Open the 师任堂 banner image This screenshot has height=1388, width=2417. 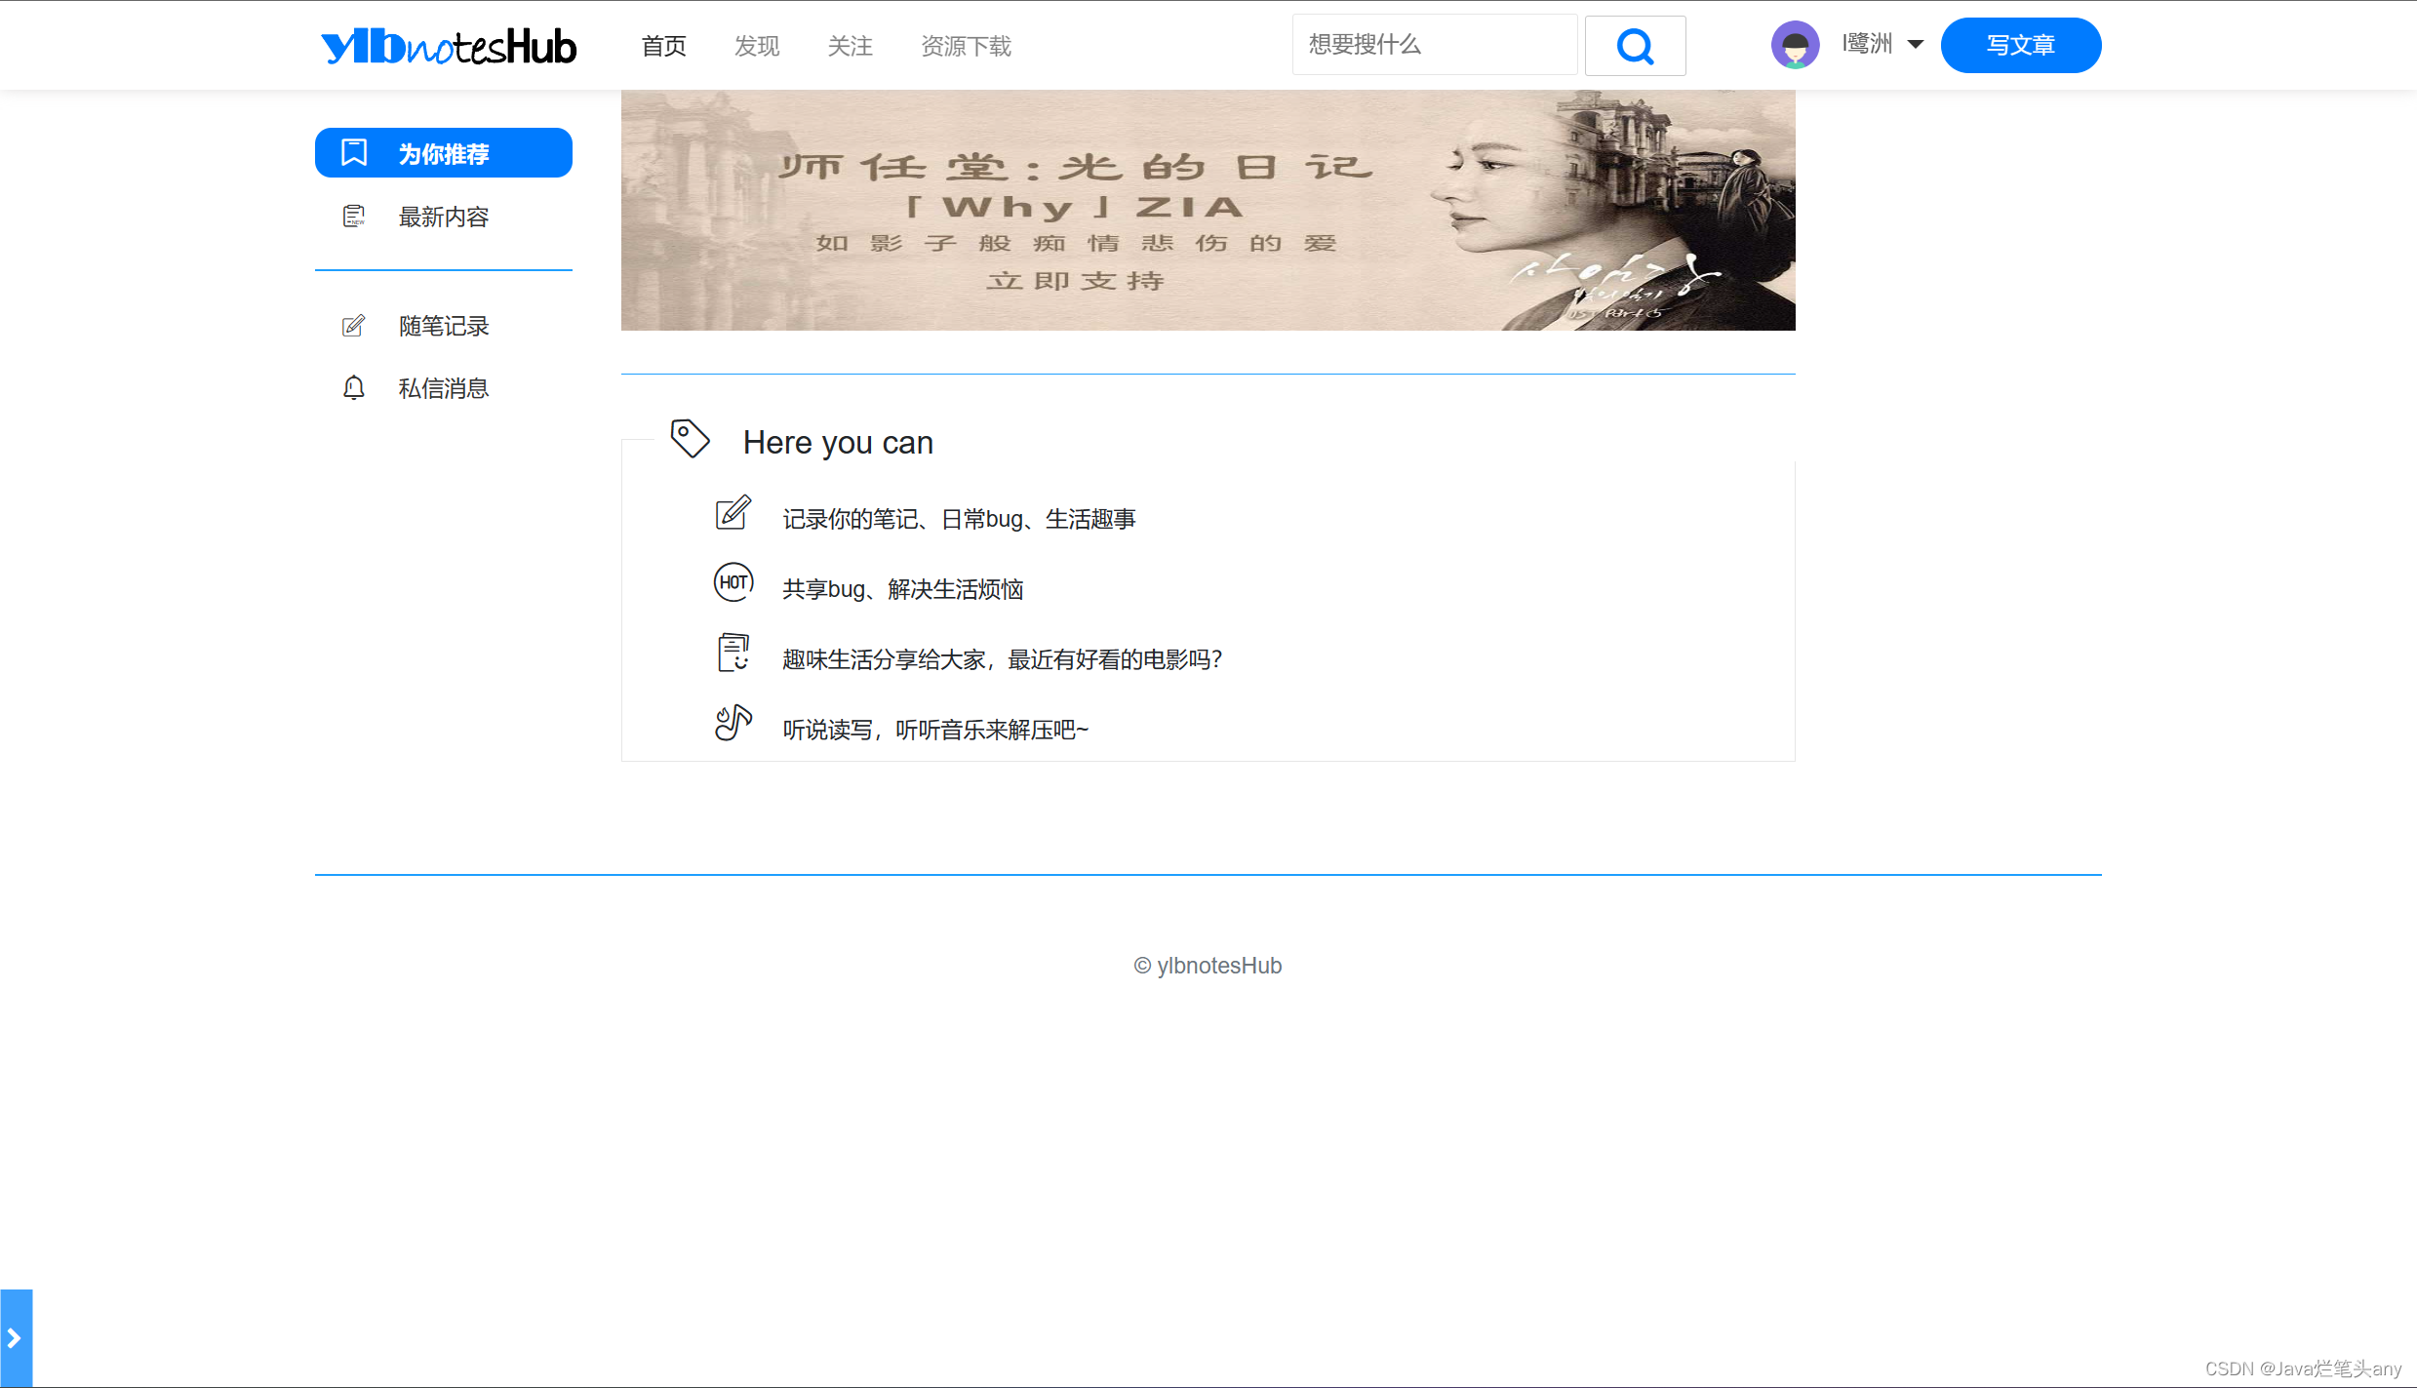tap(1208, 211)
